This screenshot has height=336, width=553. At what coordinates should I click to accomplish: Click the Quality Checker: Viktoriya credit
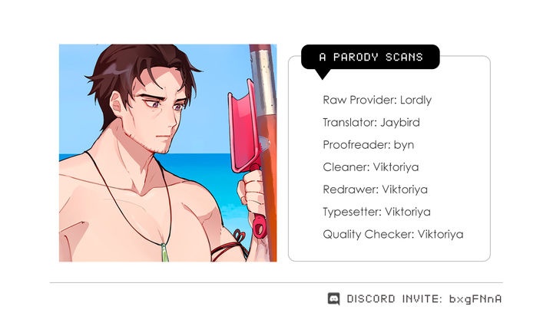click(393, 234)
